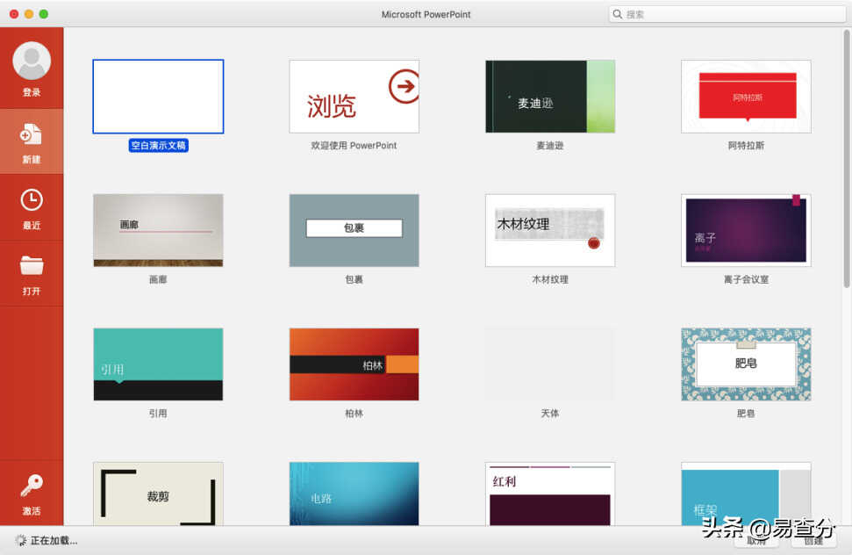Screen dimensions: 852x555
Task: Select the 新建 new document icon
Action: pyautogui.click(x=31, y=133)
